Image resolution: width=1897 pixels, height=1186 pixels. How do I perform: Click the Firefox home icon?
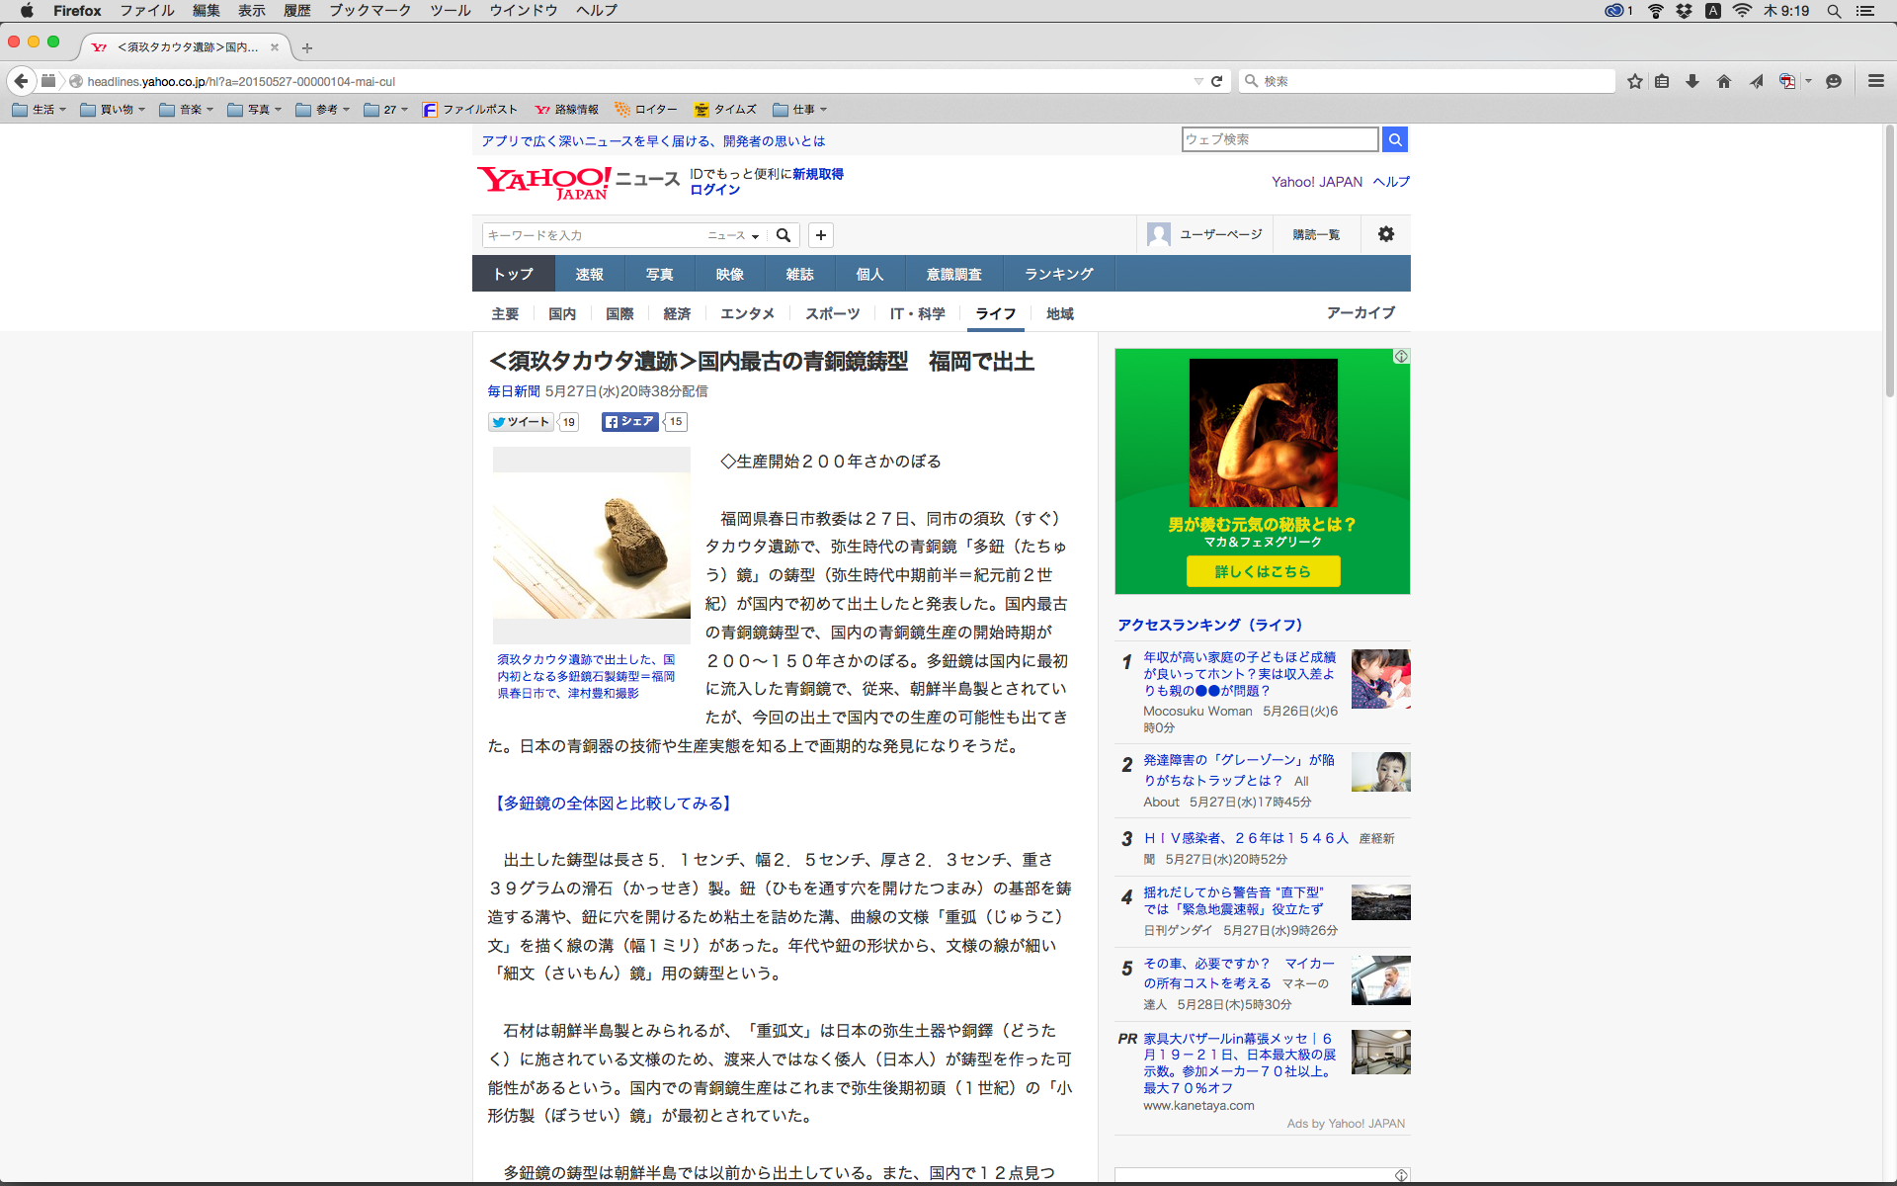pos(1724,81)
